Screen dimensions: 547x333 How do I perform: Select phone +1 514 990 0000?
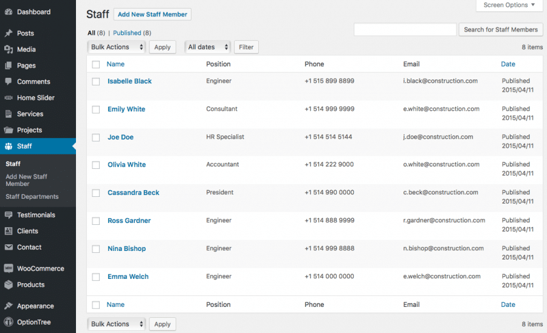(x=329, y=192)
